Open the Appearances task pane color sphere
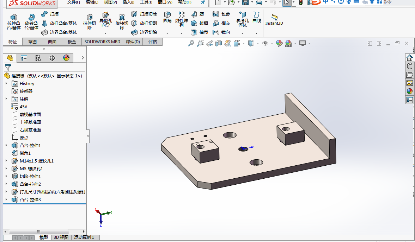The width and height of the screenshot is (415, 242). (409, 91)
